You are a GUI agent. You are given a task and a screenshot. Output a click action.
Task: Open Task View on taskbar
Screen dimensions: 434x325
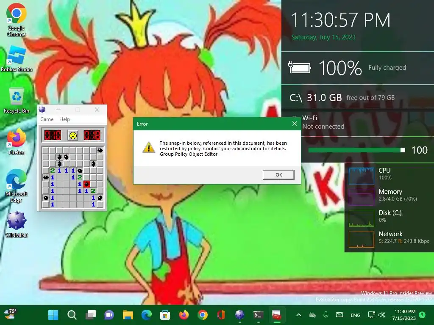tap(91, 315)
